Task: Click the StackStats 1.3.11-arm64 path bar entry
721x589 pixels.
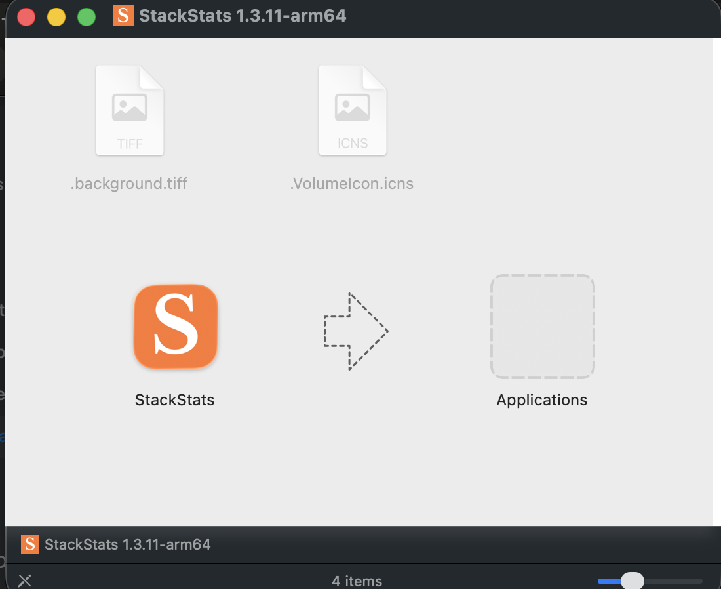Action: tap(128, 544)
